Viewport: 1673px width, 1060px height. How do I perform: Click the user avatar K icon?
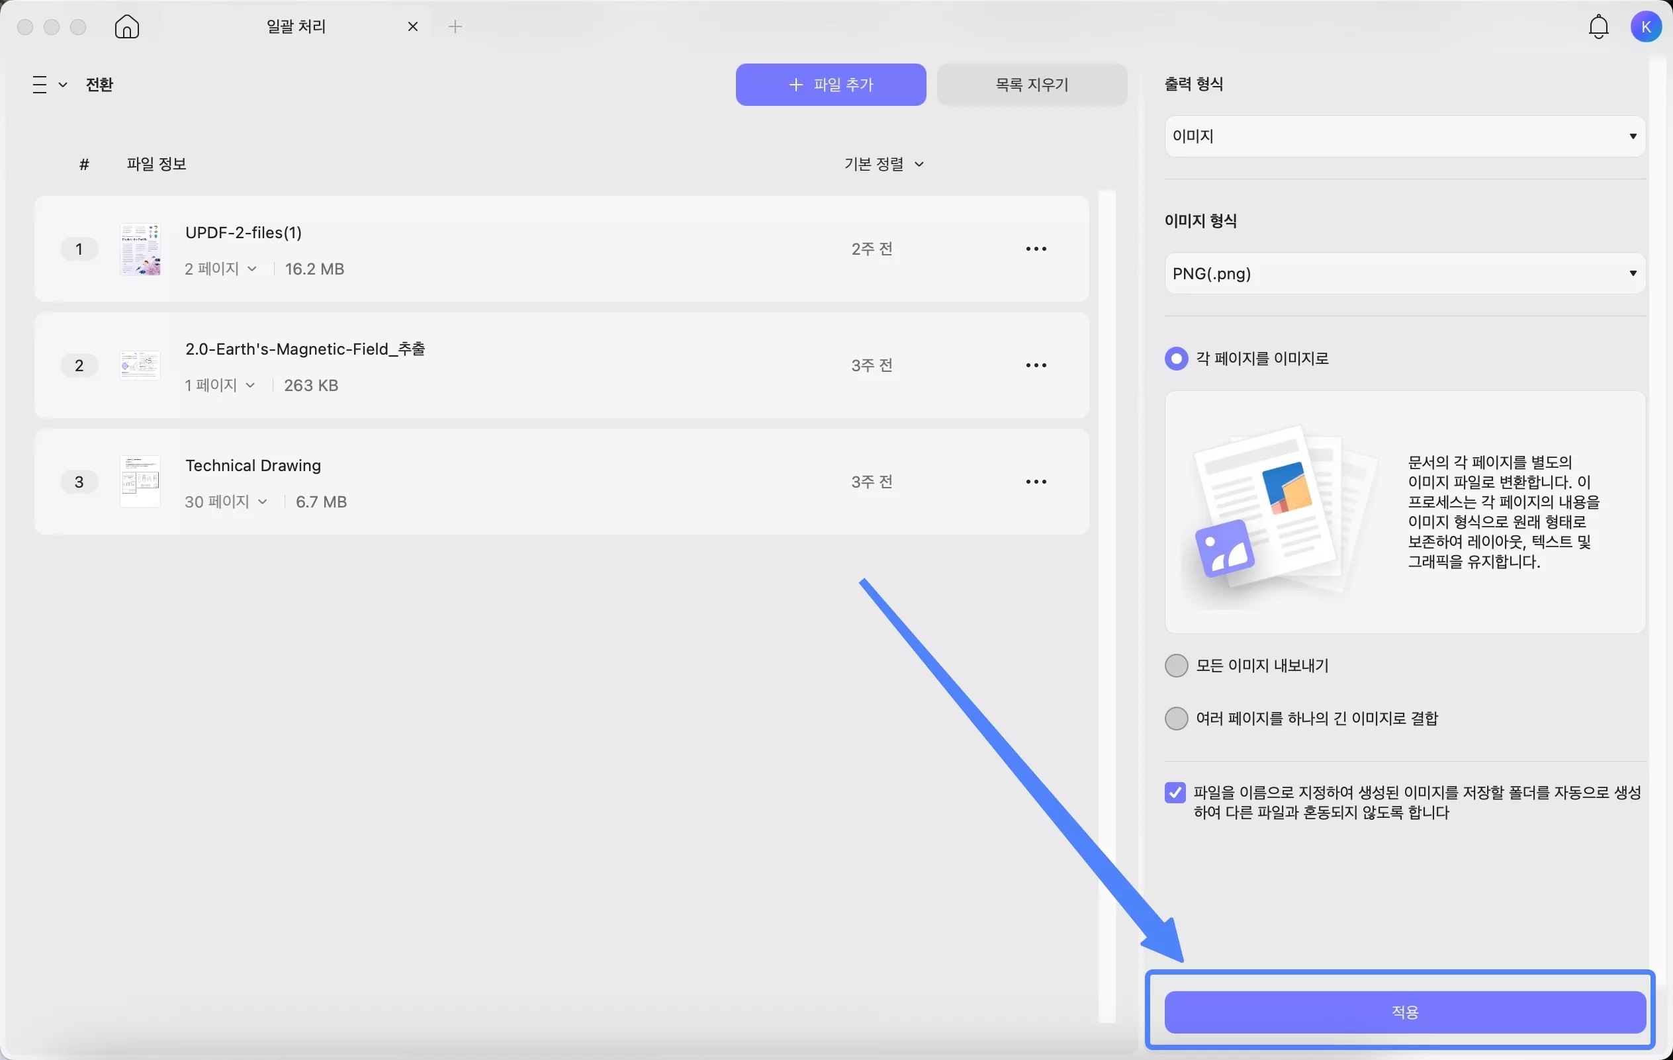coord(1645,27)
